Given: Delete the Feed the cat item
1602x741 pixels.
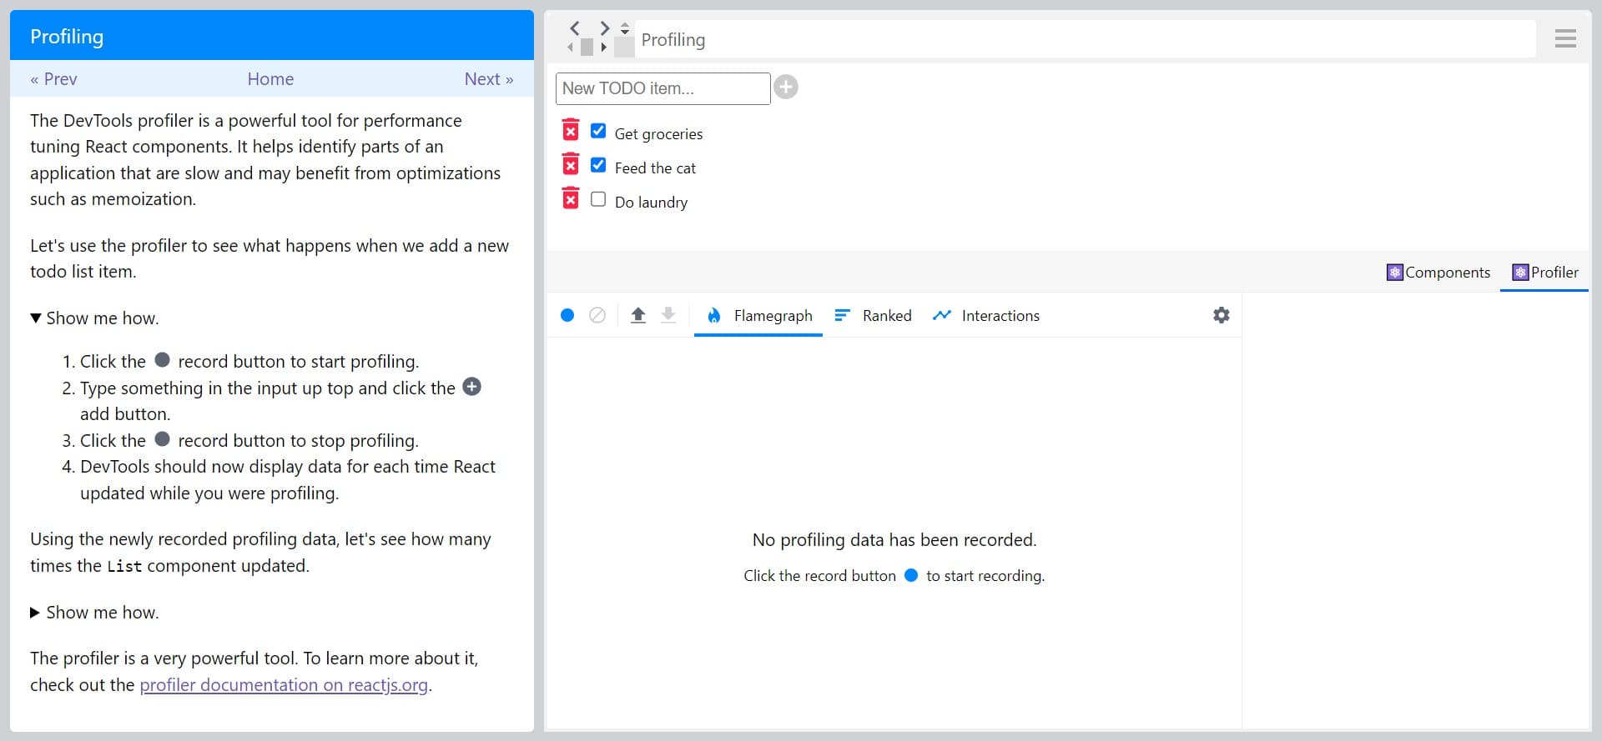Looking at the screenshot, I should 571,164.
